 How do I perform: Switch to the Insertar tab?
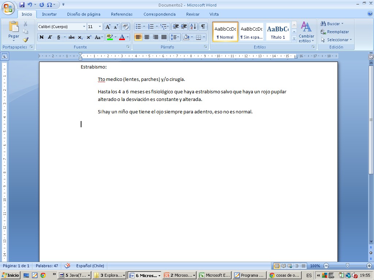[49, 14]
